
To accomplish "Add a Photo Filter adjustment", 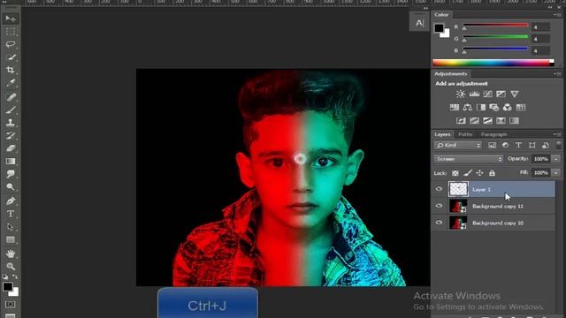I will [x=493, y=107].
